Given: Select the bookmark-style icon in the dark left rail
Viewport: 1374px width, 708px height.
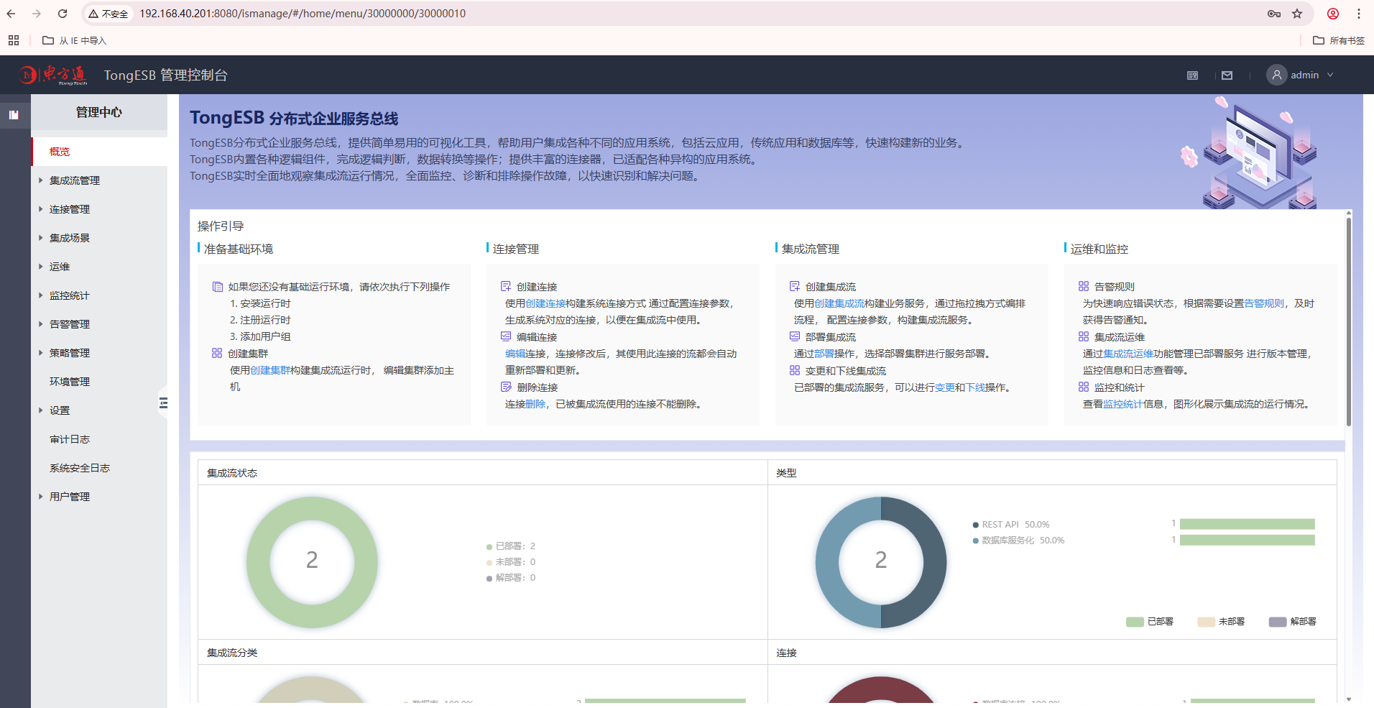Looking at the screenshot, I should click(14, 114).
